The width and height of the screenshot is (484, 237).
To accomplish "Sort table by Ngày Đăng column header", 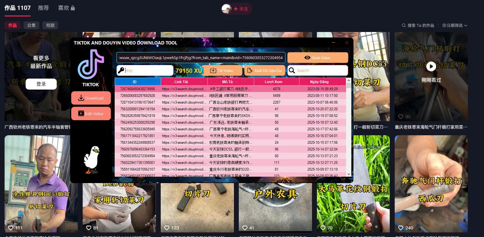I will pos(319,82).
